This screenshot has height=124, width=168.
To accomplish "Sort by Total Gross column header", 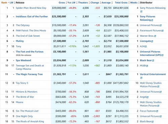I will [122, 3].
